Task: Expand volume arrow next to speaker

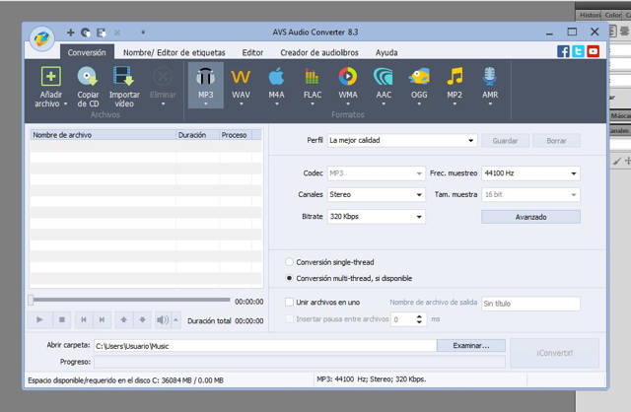Action: click(175, 319)
